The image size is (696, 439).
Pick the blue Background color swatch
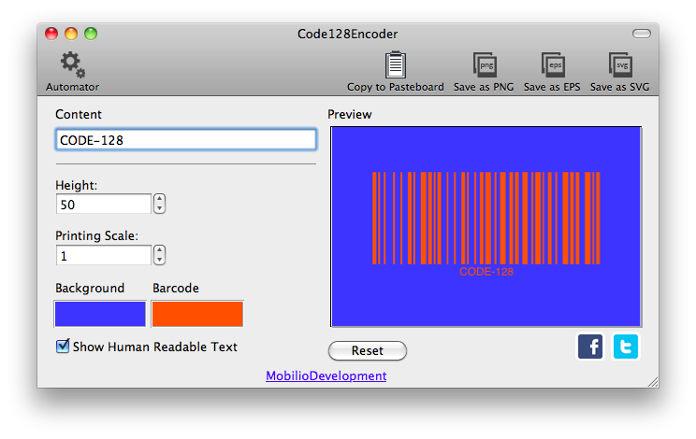coord(100,314)
